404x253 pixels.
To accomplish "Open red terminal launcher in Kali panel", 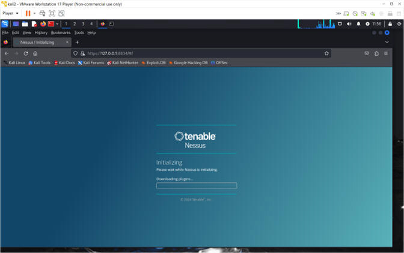I will 51,24.
